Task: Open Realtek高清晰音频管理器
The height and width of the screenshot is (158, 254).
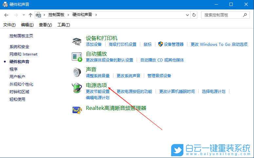Action: (x=116, y=108)
